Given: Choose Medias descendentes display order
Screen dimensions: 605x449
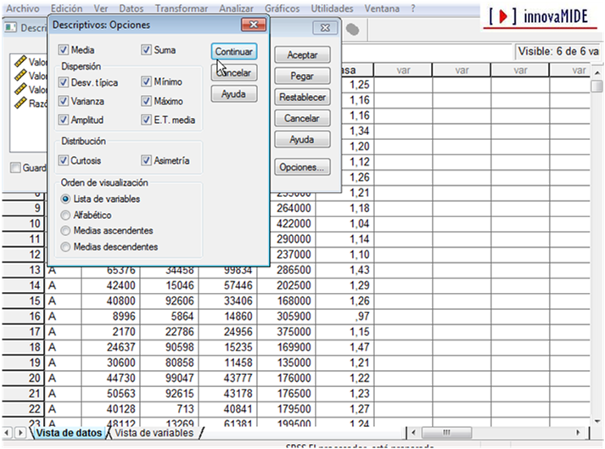Looking at the screenshot, I should (x=66, y=247).
